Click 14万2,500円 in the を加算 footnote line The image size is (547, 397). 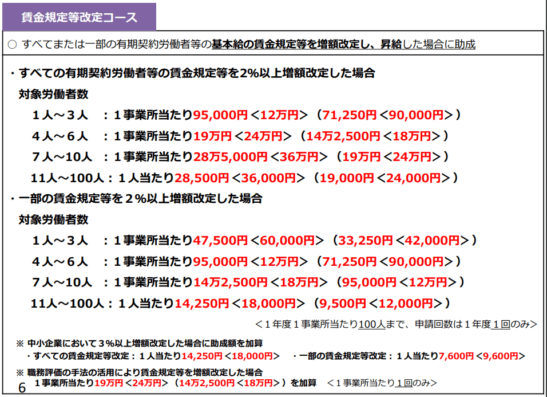click(x=207, y=383)
